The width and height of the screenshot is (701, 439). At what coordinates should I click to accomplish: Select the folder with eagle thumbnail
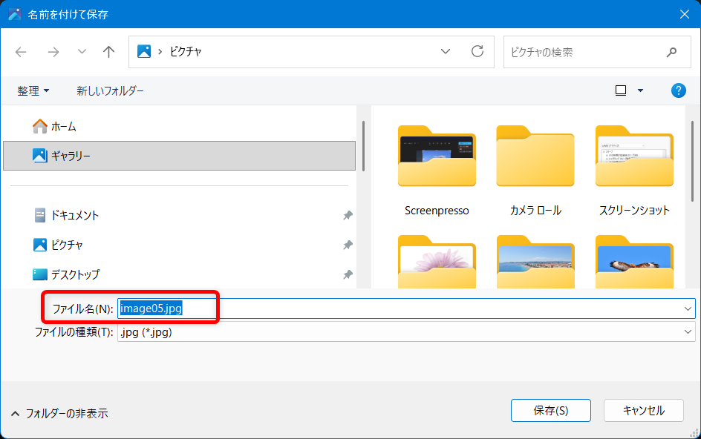(x=634, y=262)
